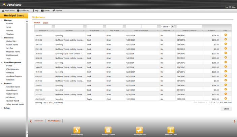Screen dimensions: 237x137
Task: Click the edit gear for violation 3537-02
Action: pyautogui.click(x=226, y=94)
